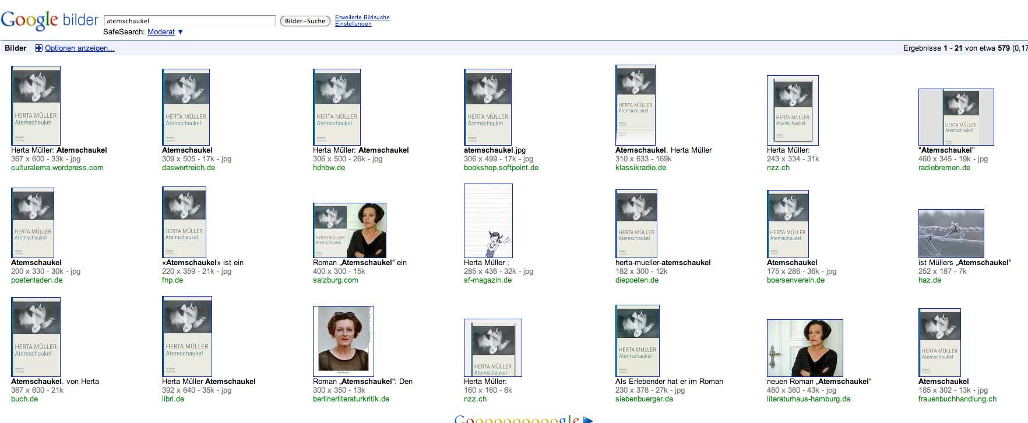Open the literaturhaus-hamburg.de photo thumbnail
The image size is (1028, 423).
click(804, 348)
